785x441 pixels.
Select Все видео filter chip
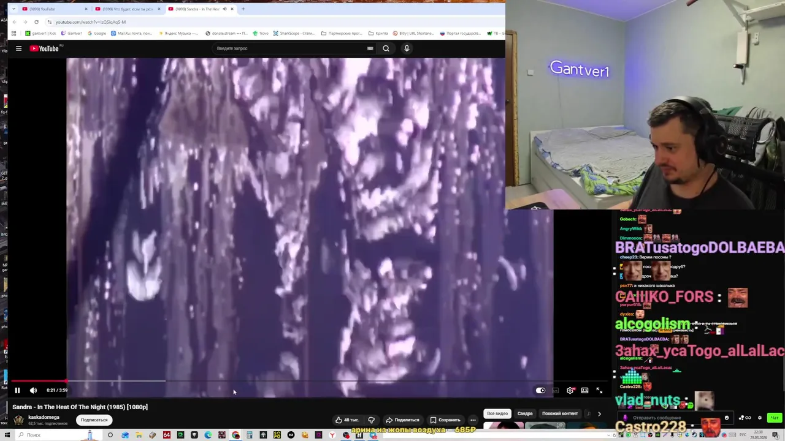click(497, 413)
